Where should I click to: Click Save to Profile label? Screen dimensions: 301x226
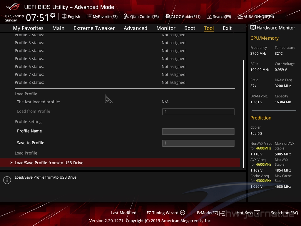[x=31, y=143]
